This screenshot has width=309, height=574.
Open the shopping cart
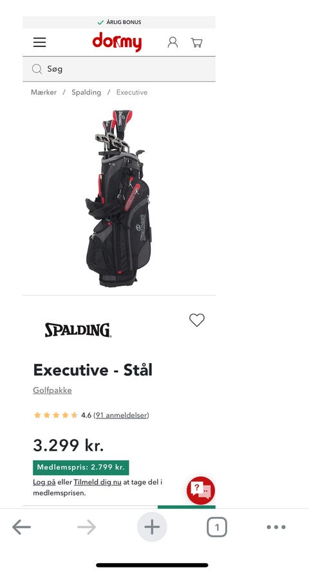tap(197, 43)
